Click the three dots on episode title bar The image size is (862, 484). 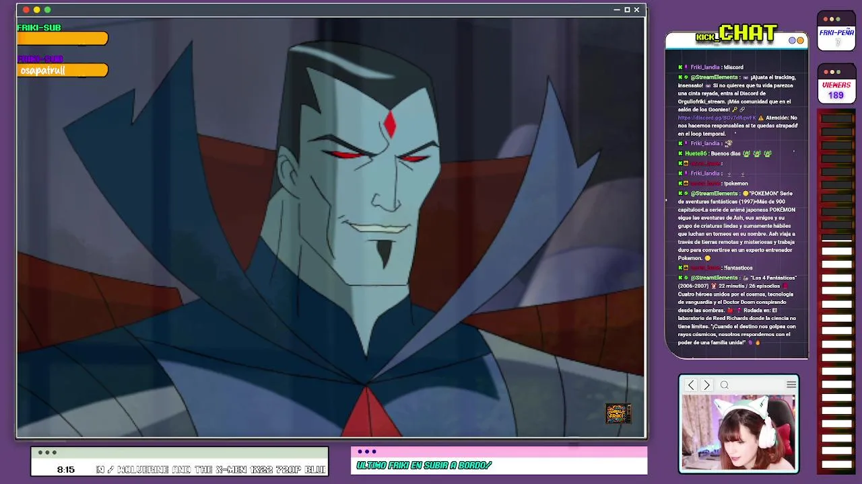pyautogui.click(x=47, y=452)
